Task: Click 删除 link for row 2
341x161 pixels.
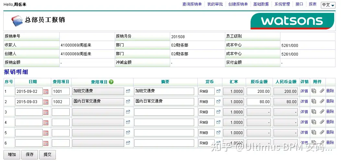Action: coord(330,101)
